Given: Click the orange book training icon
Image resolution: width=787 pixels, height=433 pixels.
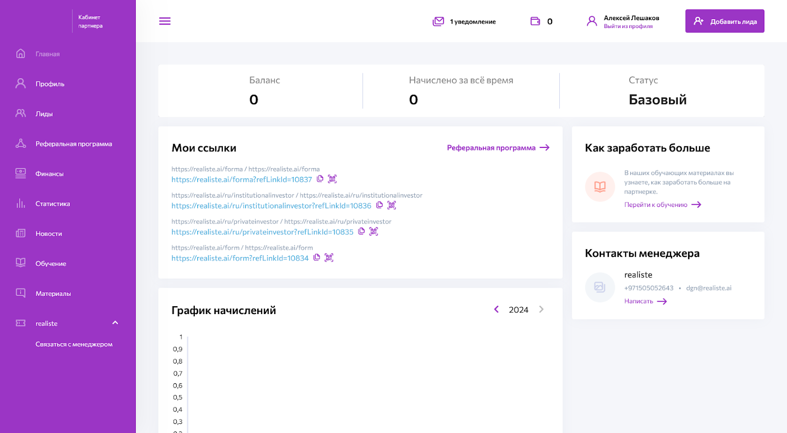Looking at the screenshot, I should (600, 187).
